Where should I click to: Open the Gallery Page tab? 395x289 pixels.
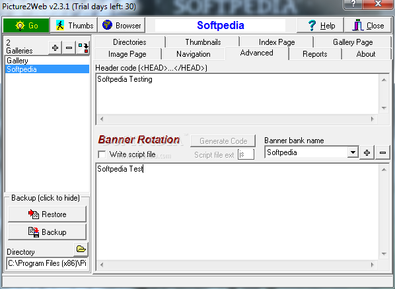click(353, 42)
